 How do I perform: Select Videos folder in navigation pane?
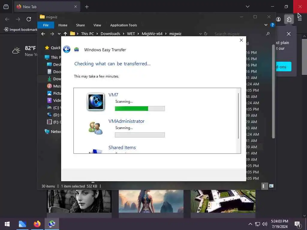(54, 100)
